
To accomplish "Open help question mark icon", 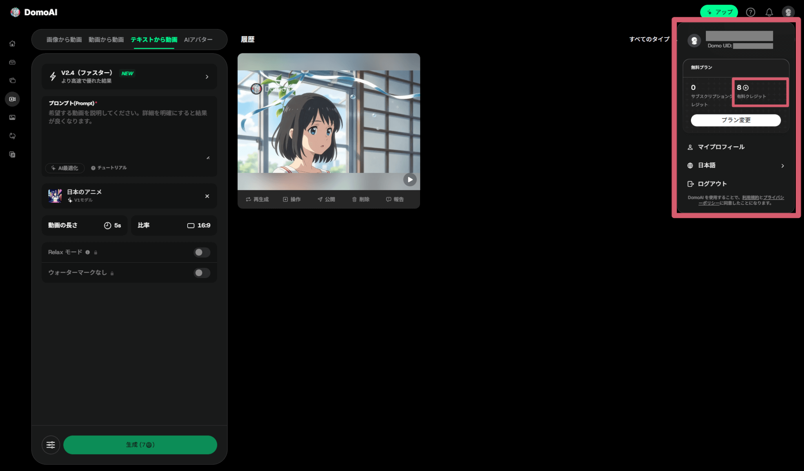I will coord(750,12).
